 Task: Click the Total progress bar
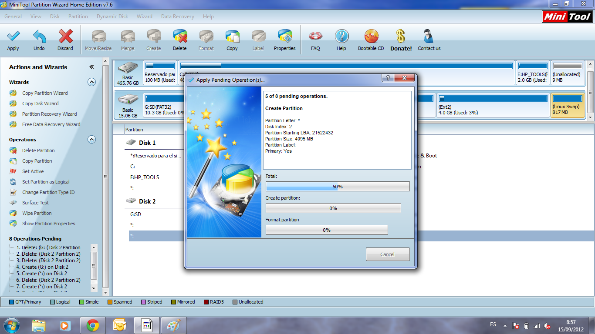point(338,187)
